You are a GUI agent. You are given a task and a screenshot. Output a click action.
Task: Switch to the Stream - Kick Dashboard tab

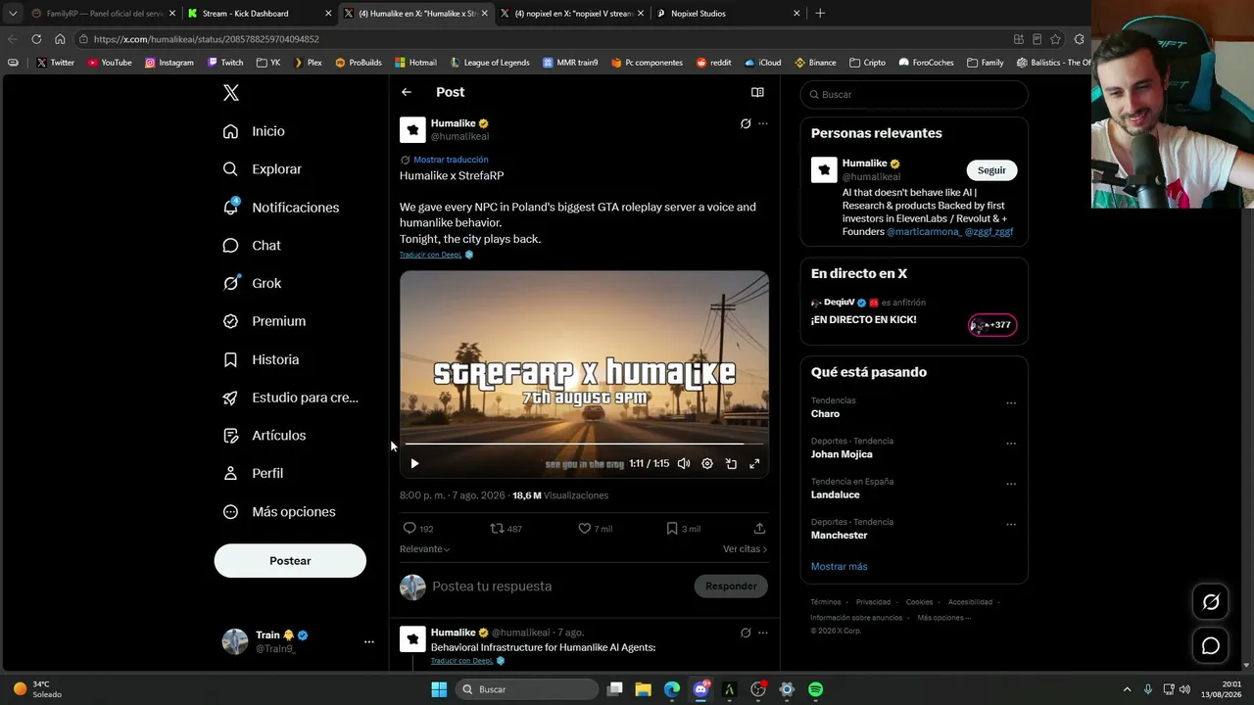click(258, 14)
